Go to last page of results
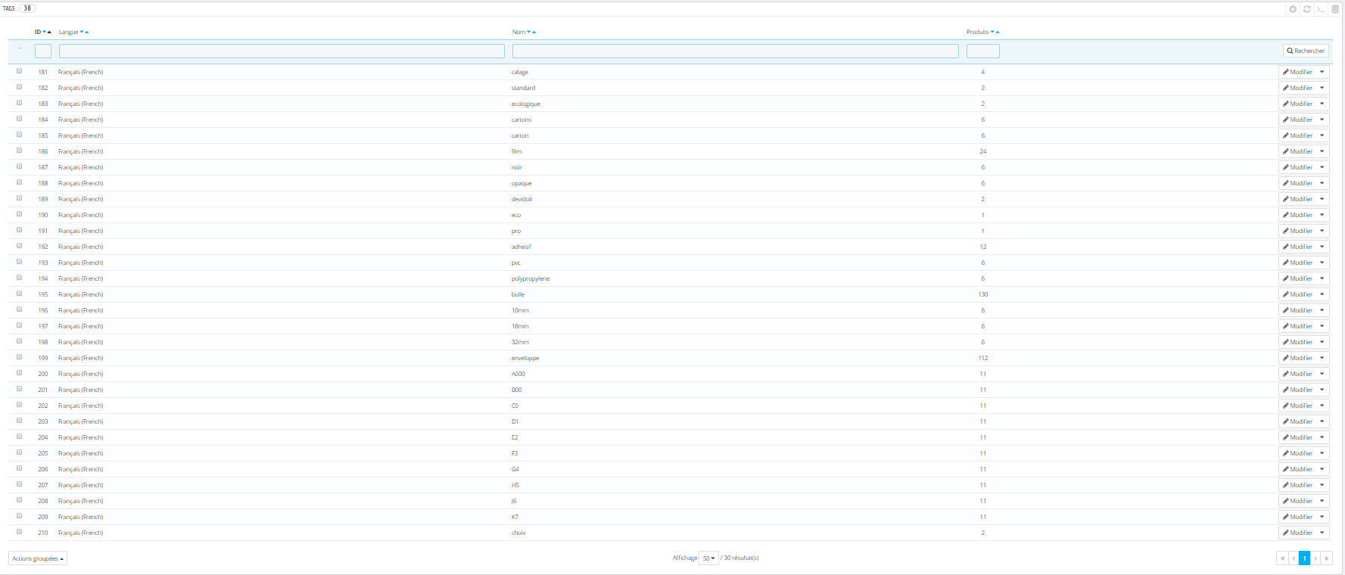 1326,558
